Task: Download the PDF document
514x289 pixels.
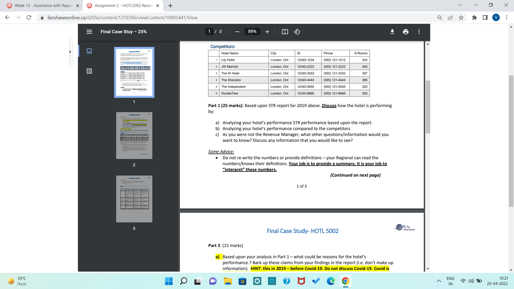Action: click(392, 32)
